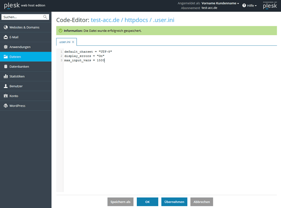Viewport: 281px width, 208px height.
Task: Click the powered by Plesk logo
Action: (270, 5)
